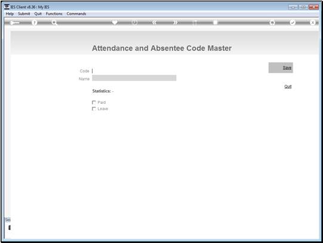Enable the Paid checkbox
Image resolution: width=323 pixels, height=243 pixels.
click(94, 102)
